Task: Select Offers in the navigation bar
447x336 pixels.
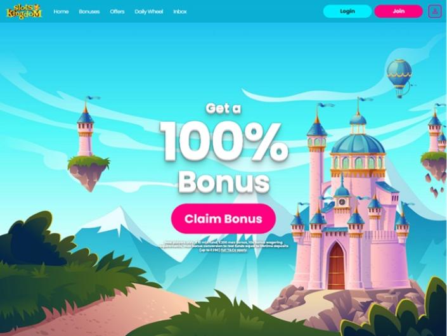Action: pyautogui.click(x=117, y=11)
